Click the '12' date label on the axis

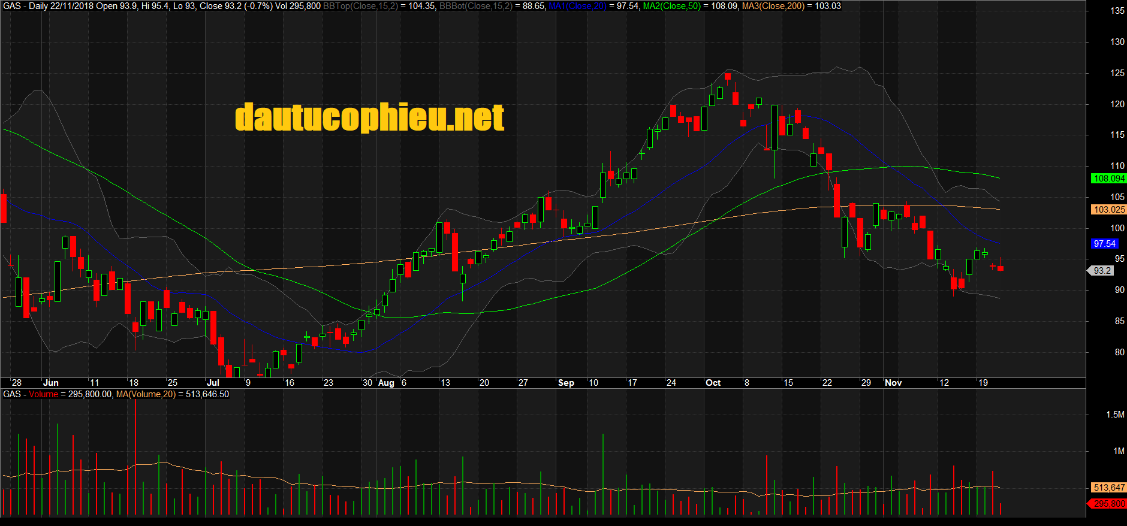(x=944, y=383)
